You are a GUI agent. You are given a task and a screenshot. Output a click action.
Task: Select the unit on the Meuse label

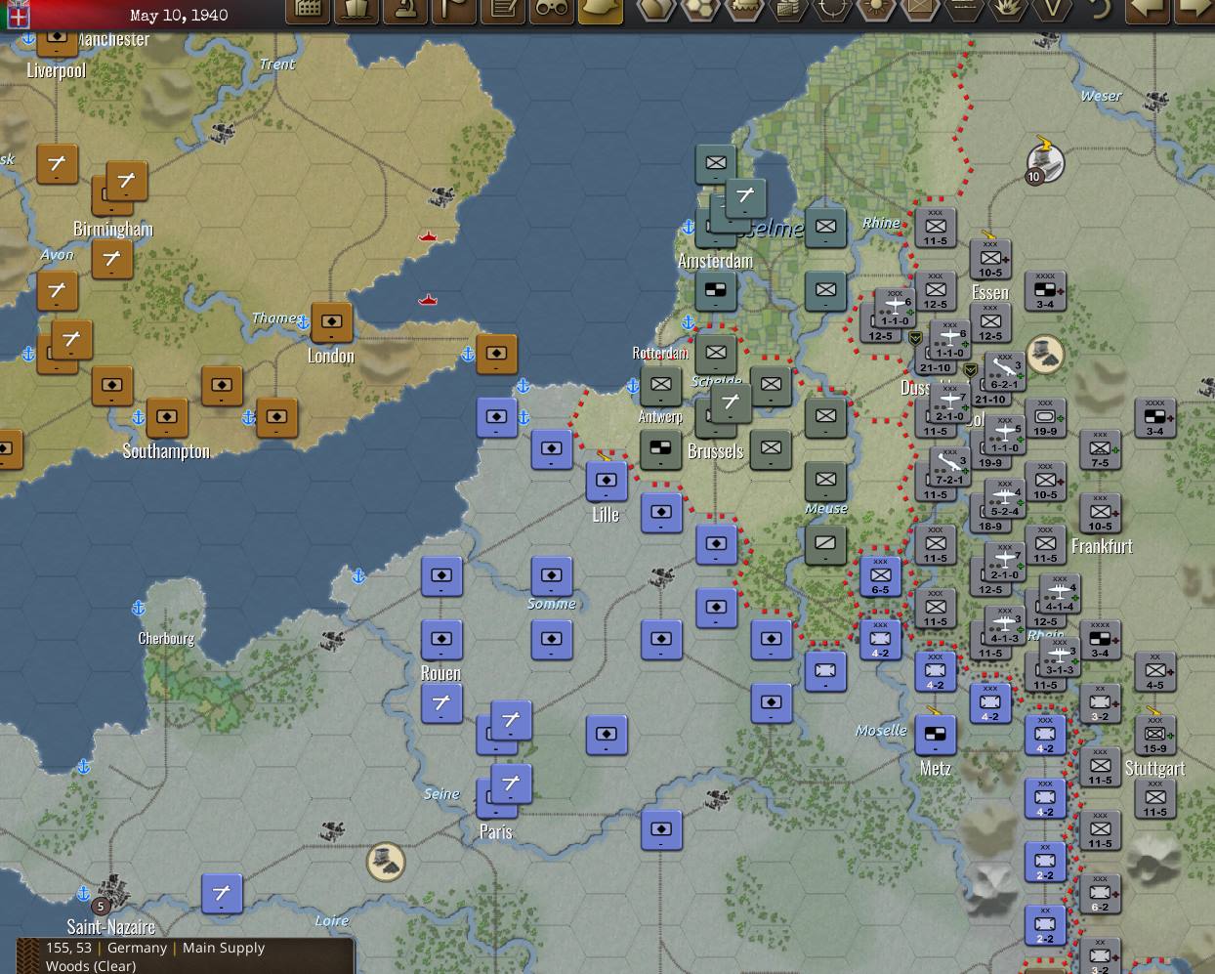coord(825,482)
